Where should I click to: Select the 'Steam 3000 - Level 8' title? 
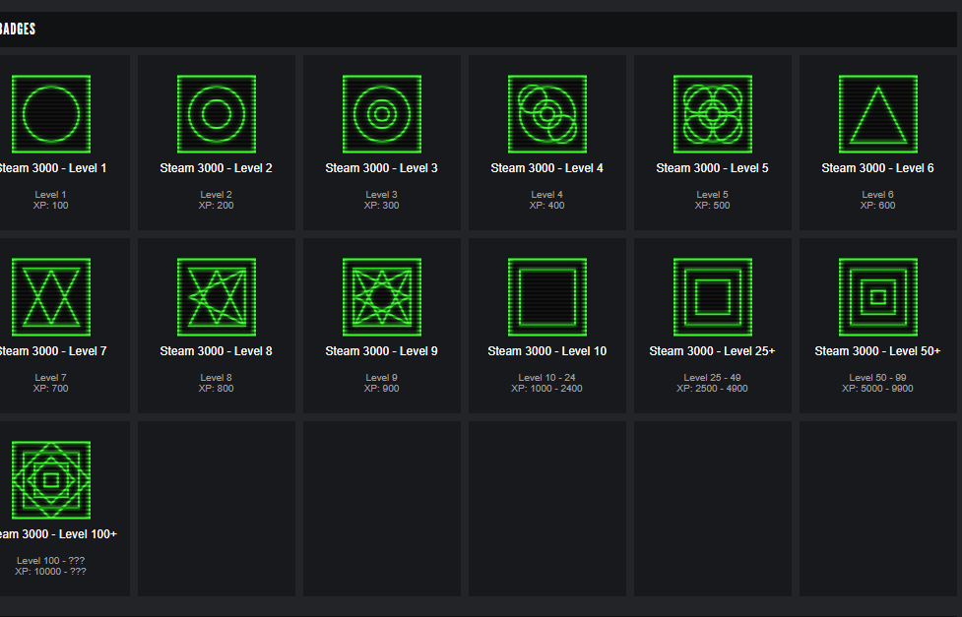coord(216,351)
